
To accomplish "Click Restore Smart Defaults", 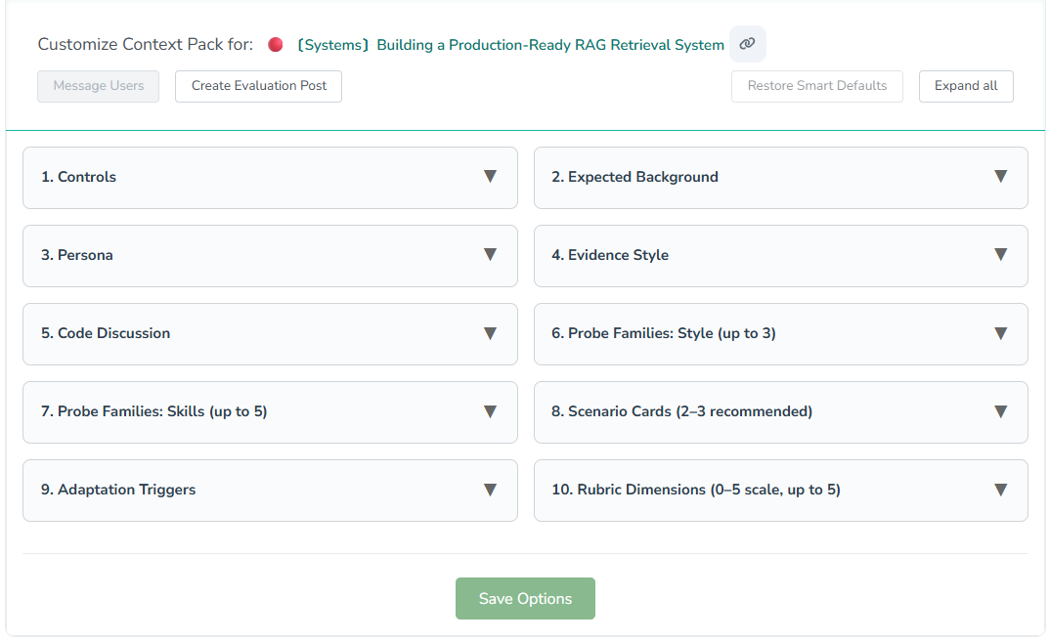I will click(816, 86).
